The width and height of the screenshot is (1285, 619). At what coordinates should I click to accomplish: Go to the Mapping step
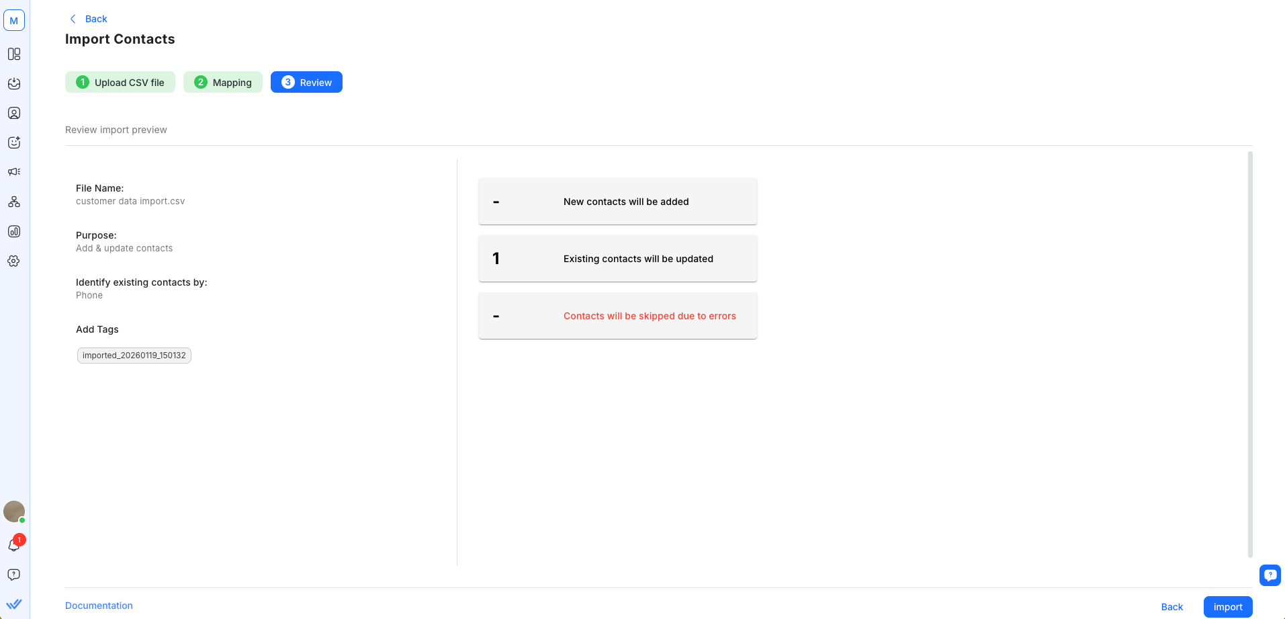223,82
